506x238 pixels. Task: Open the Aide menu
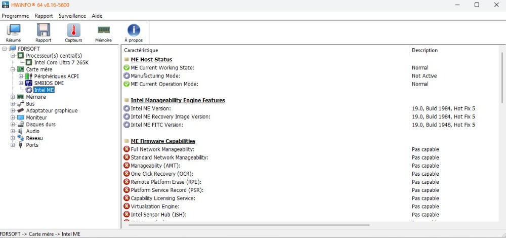click(x=97, y=16)
